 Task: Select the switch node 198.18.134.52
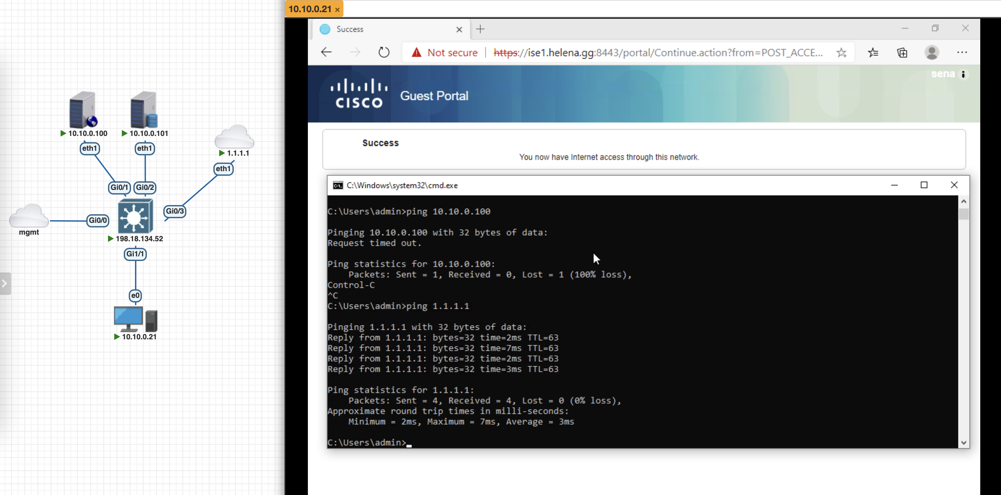point(135,216)
